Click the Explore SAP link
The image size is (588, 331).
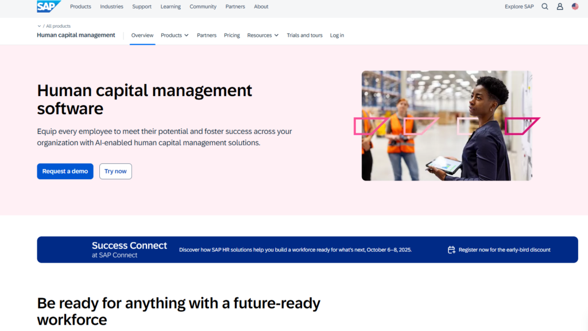[x=519, y=7]
